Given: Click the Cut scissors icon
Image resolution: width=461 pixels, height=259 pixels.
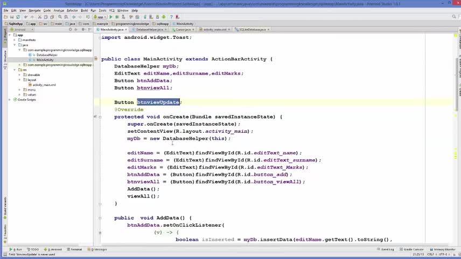Looking at the screenshot, I should [x=40, y=17].
